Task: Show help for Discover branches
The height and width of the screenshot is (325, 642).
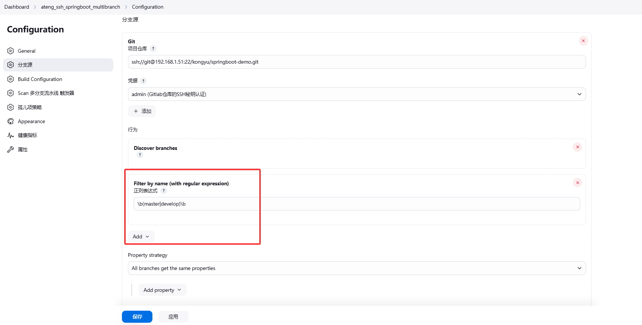Action: coord(140,155)
